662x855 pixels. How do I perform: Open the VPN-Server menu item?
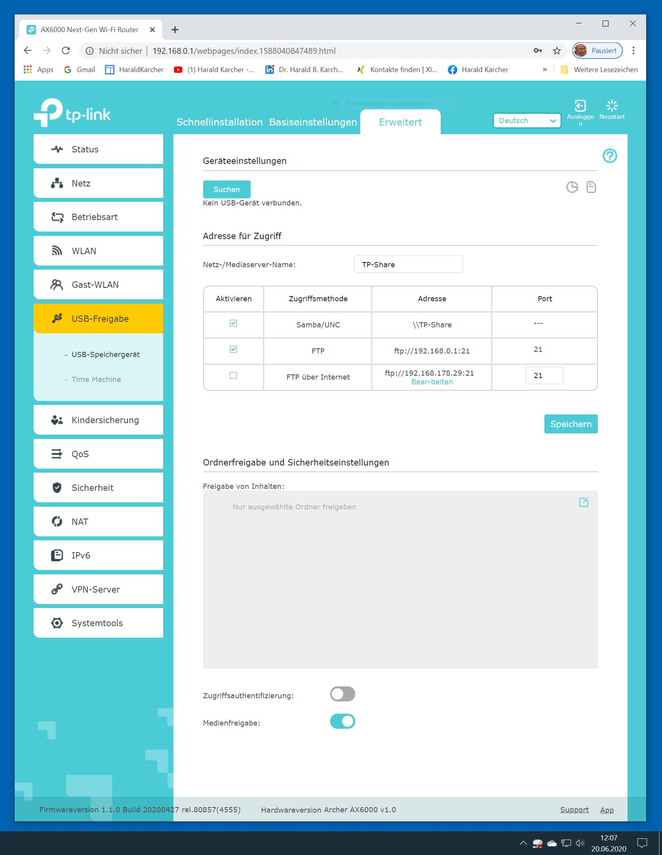[x=99, y=589]
